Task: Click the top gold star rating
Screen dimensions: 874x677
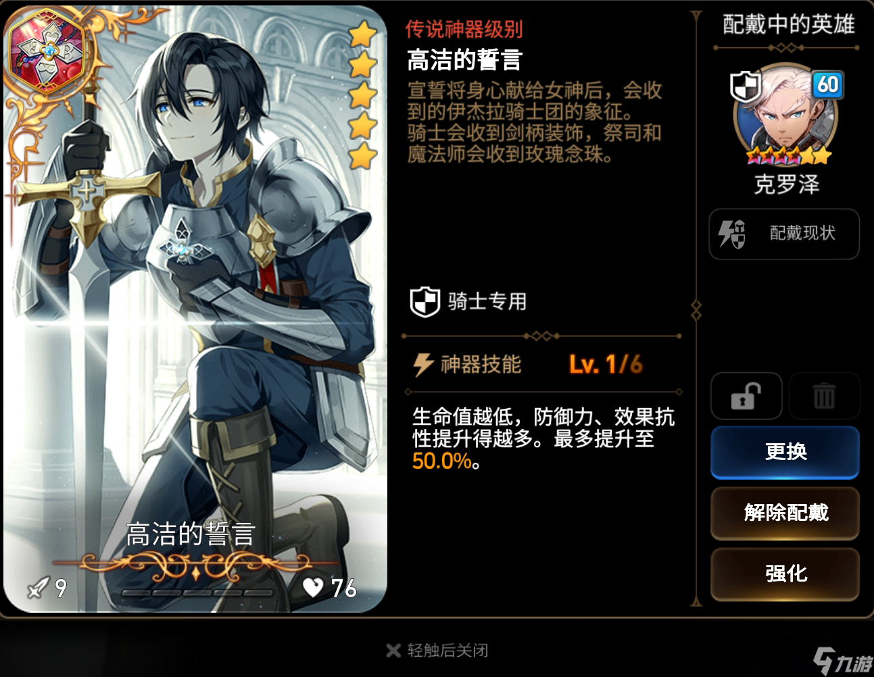Action: [363, 33]
